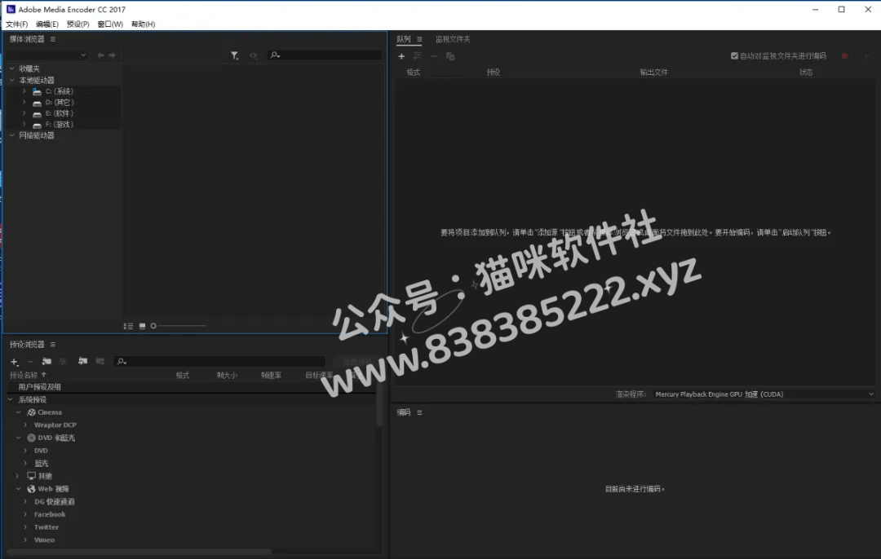This screenshot has width=881, height=559.
Task: Click the 帧大小 column header
Action: tap(227, 376)
